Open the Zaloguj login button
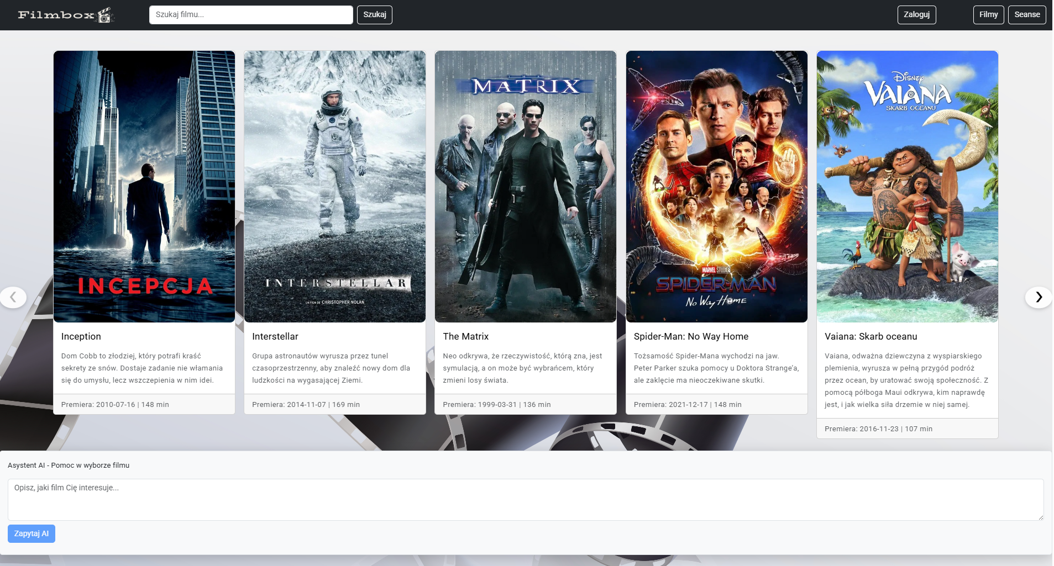Image resolution: width=1054 pixels, height=566 pixels. coord(916,15)
